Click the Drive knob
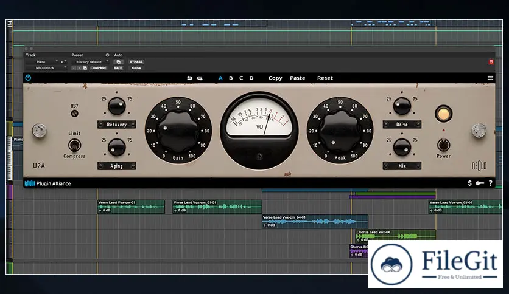 click(402, 106)
